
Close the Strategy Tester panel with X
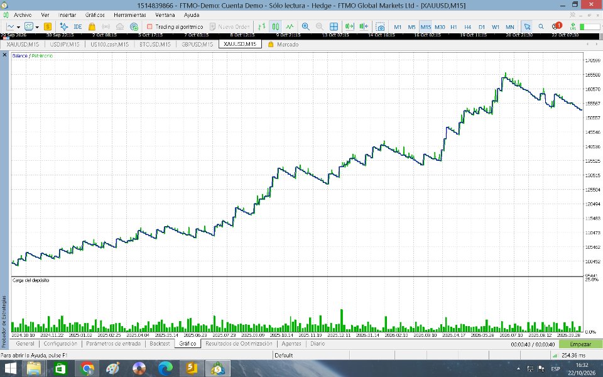[x=4, y=55]
